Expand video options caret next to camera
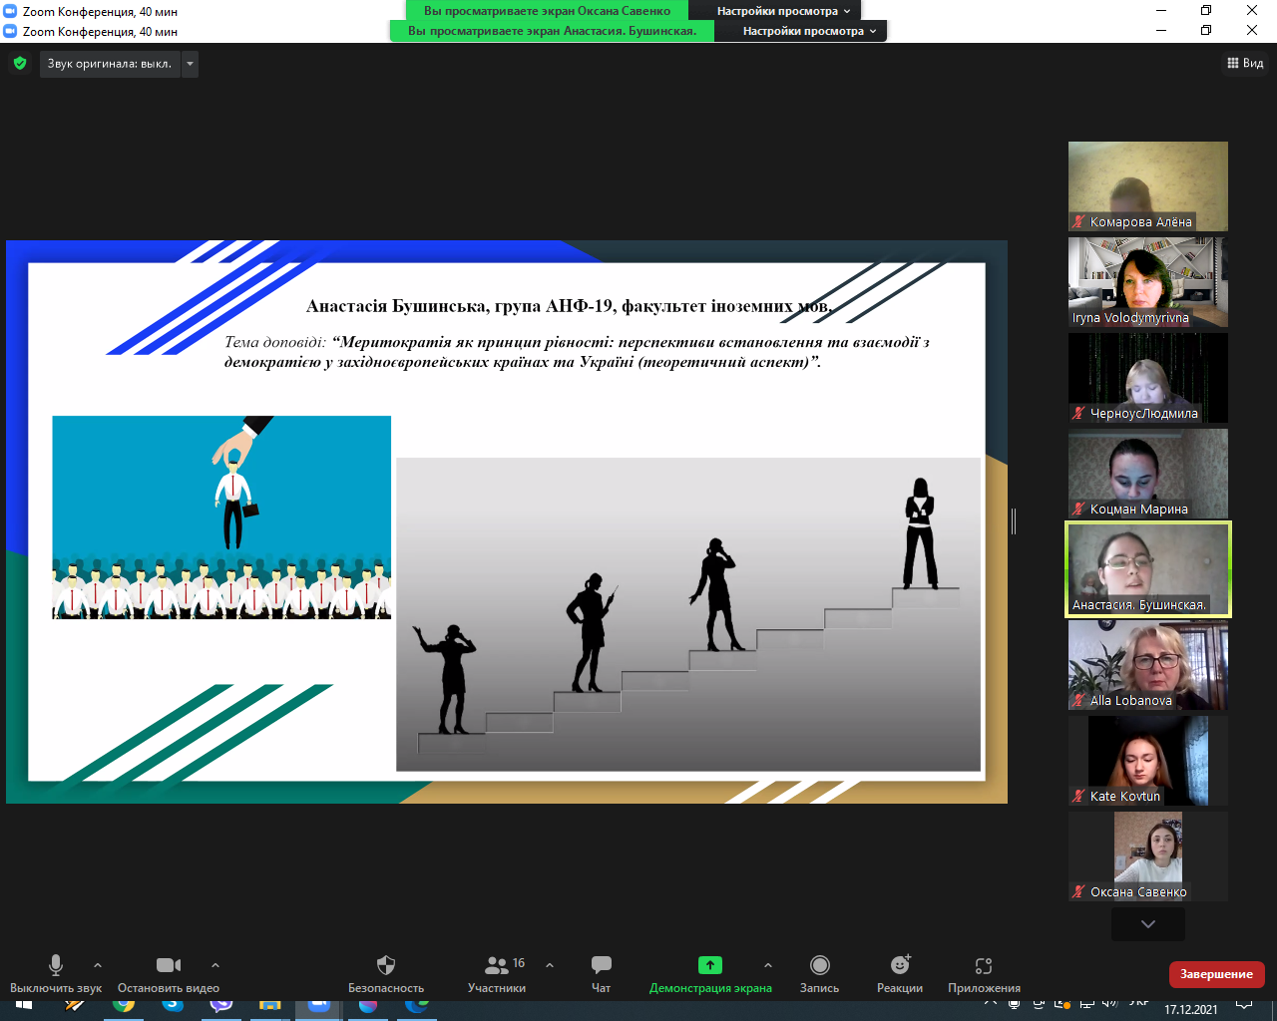Viewport: 1277px width, 1021px height. tap(214, 965)
